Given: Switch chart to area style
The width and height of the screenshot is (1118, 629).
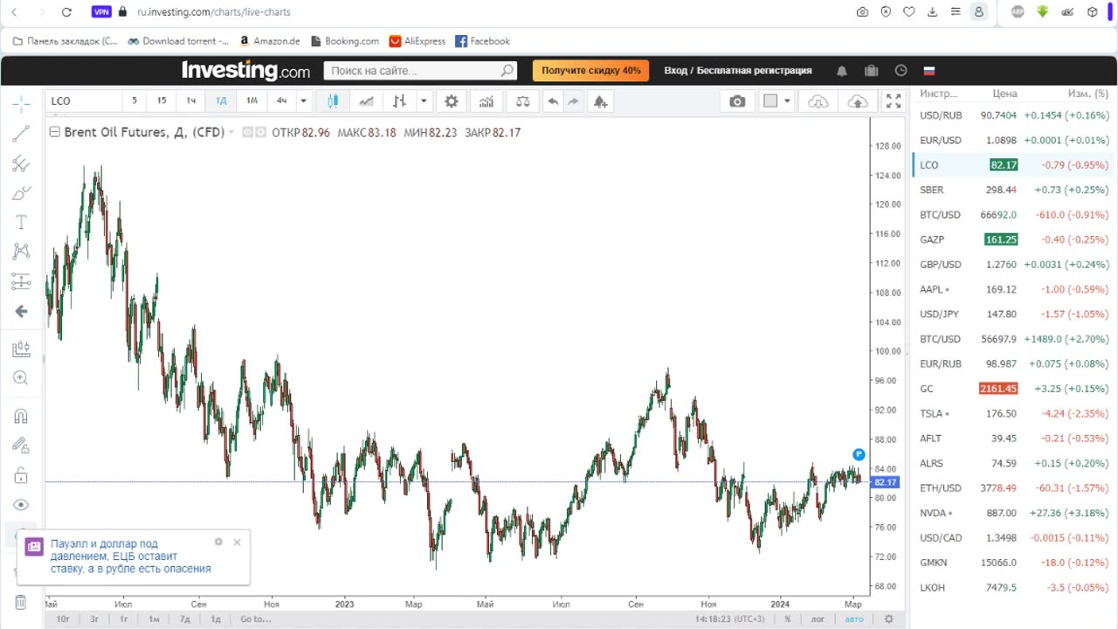Looking at the screenshot, I should 366,101.
